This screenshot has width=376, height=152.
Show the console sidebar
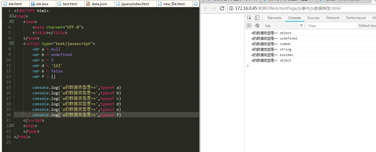pos(249,26)
